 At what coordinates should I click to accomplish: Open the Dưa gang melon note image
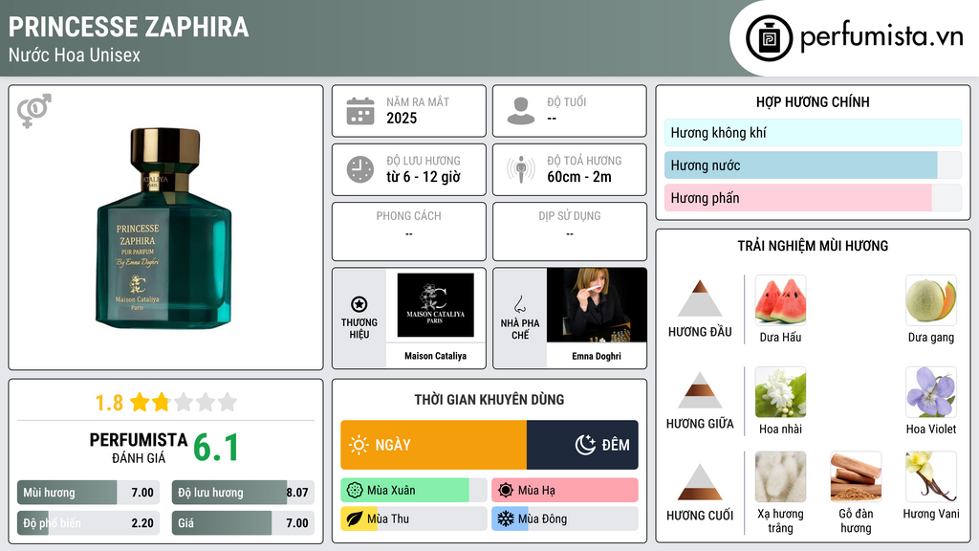click(931, 300)
